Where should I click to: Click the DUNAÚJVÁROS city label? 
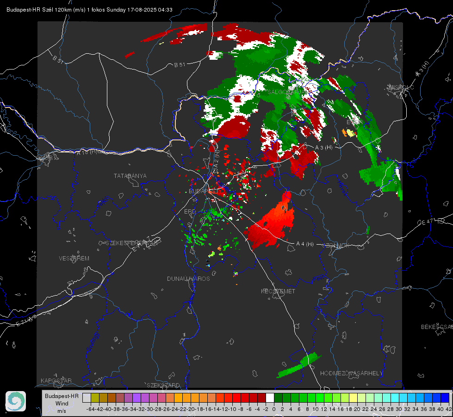(x=188, y=278)
